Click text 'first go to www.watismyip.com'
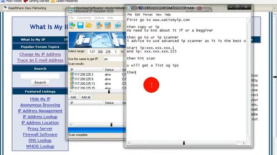Viewport: 277px width, 155px height. (158, 20)
